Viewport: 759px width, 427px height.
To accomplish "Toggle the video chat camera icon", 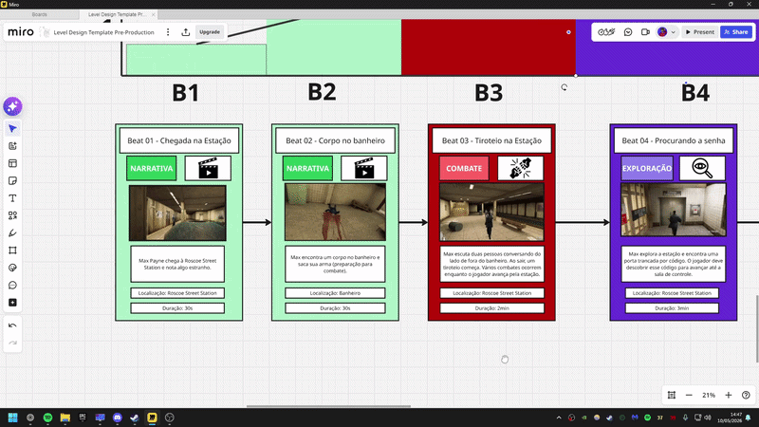I will (645, 32).
